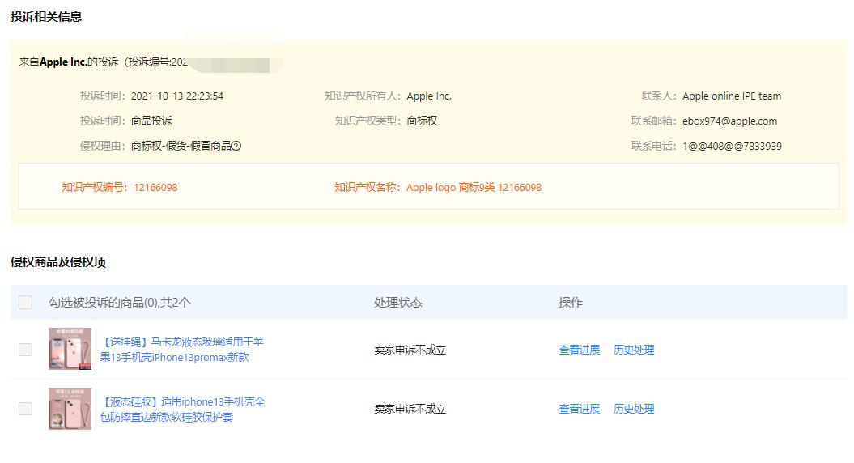Click the complaint time 2021-10-13 22:23:54

(x=176, y=96)
